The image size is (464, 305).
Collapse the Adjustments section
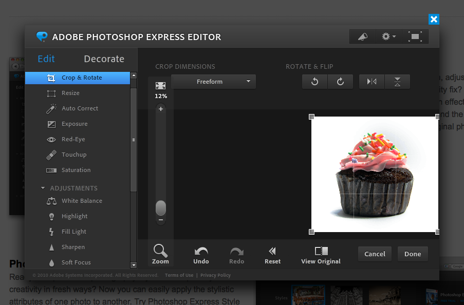[x=43, y=188]
